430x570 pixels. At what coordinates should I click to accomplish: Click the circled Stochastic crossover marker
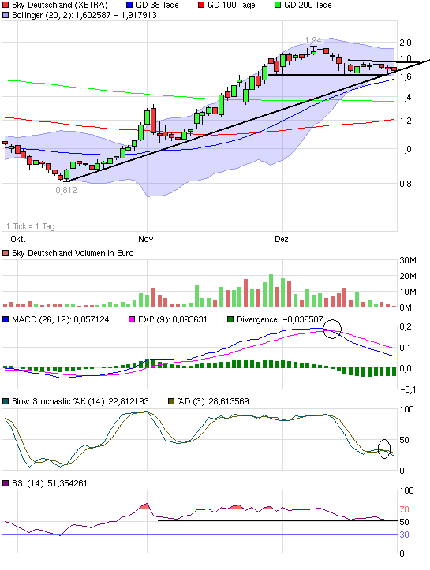tap(384, 449)
